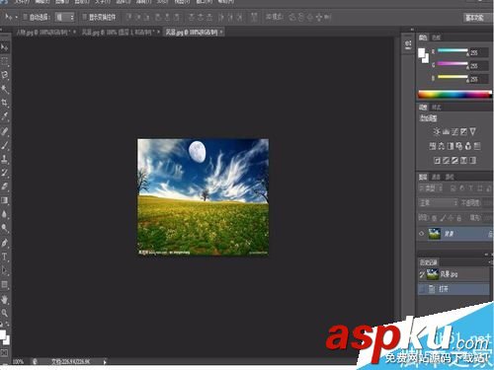Select the Hand tool

click(x=4, y=299)
